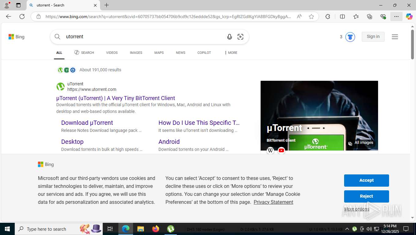Open the µTorrent knowledge panel image
The width and height of the screenshot is (416, 235).
[319, 116]
